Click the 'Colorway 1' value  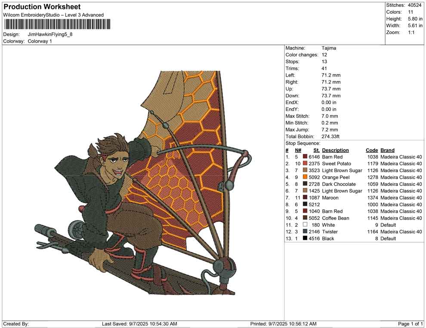pos(40,41)
